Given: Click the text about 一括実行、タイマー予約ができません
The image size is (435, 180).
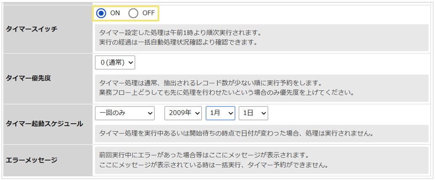Looking at the screenshot, I should [214, 166].
